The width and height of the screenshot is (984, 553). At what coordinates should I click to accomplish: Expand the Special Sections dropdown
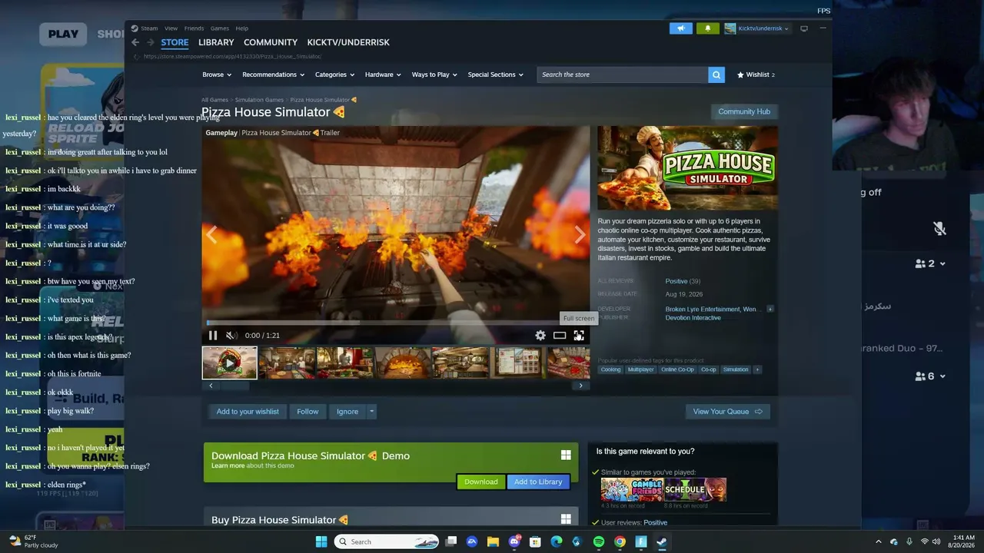coord(495,75)
